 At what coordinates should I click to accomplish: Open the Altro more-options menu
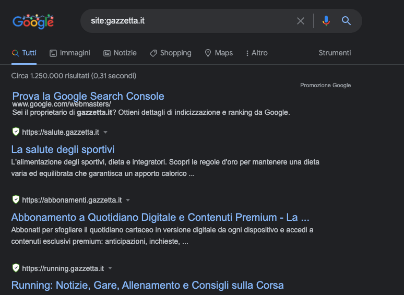coord(257,53)
